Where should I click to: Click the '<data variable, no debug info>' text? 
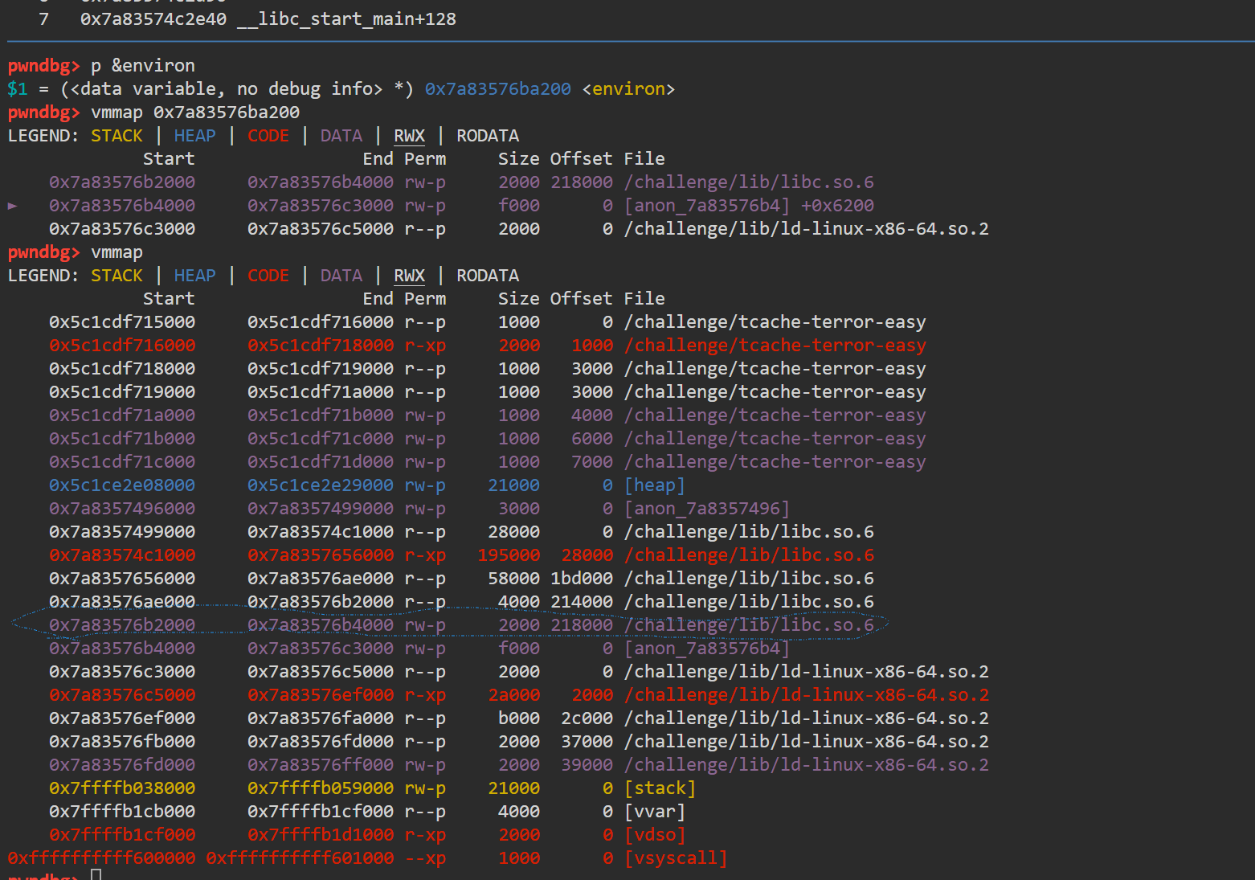click(x=227, y=88)
